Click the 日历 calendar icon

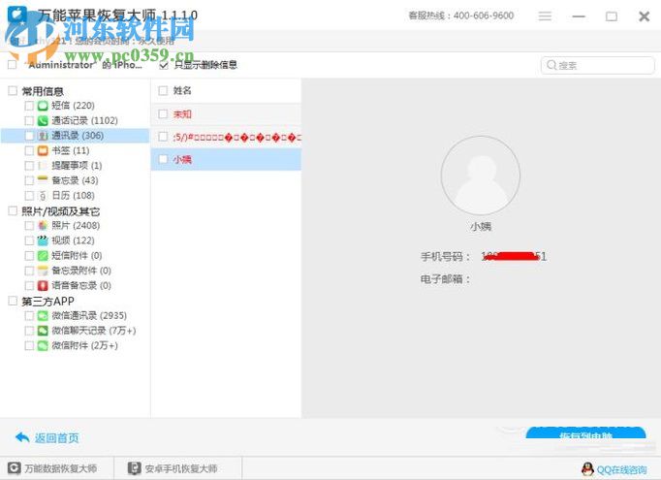click(x=43, y=196)
